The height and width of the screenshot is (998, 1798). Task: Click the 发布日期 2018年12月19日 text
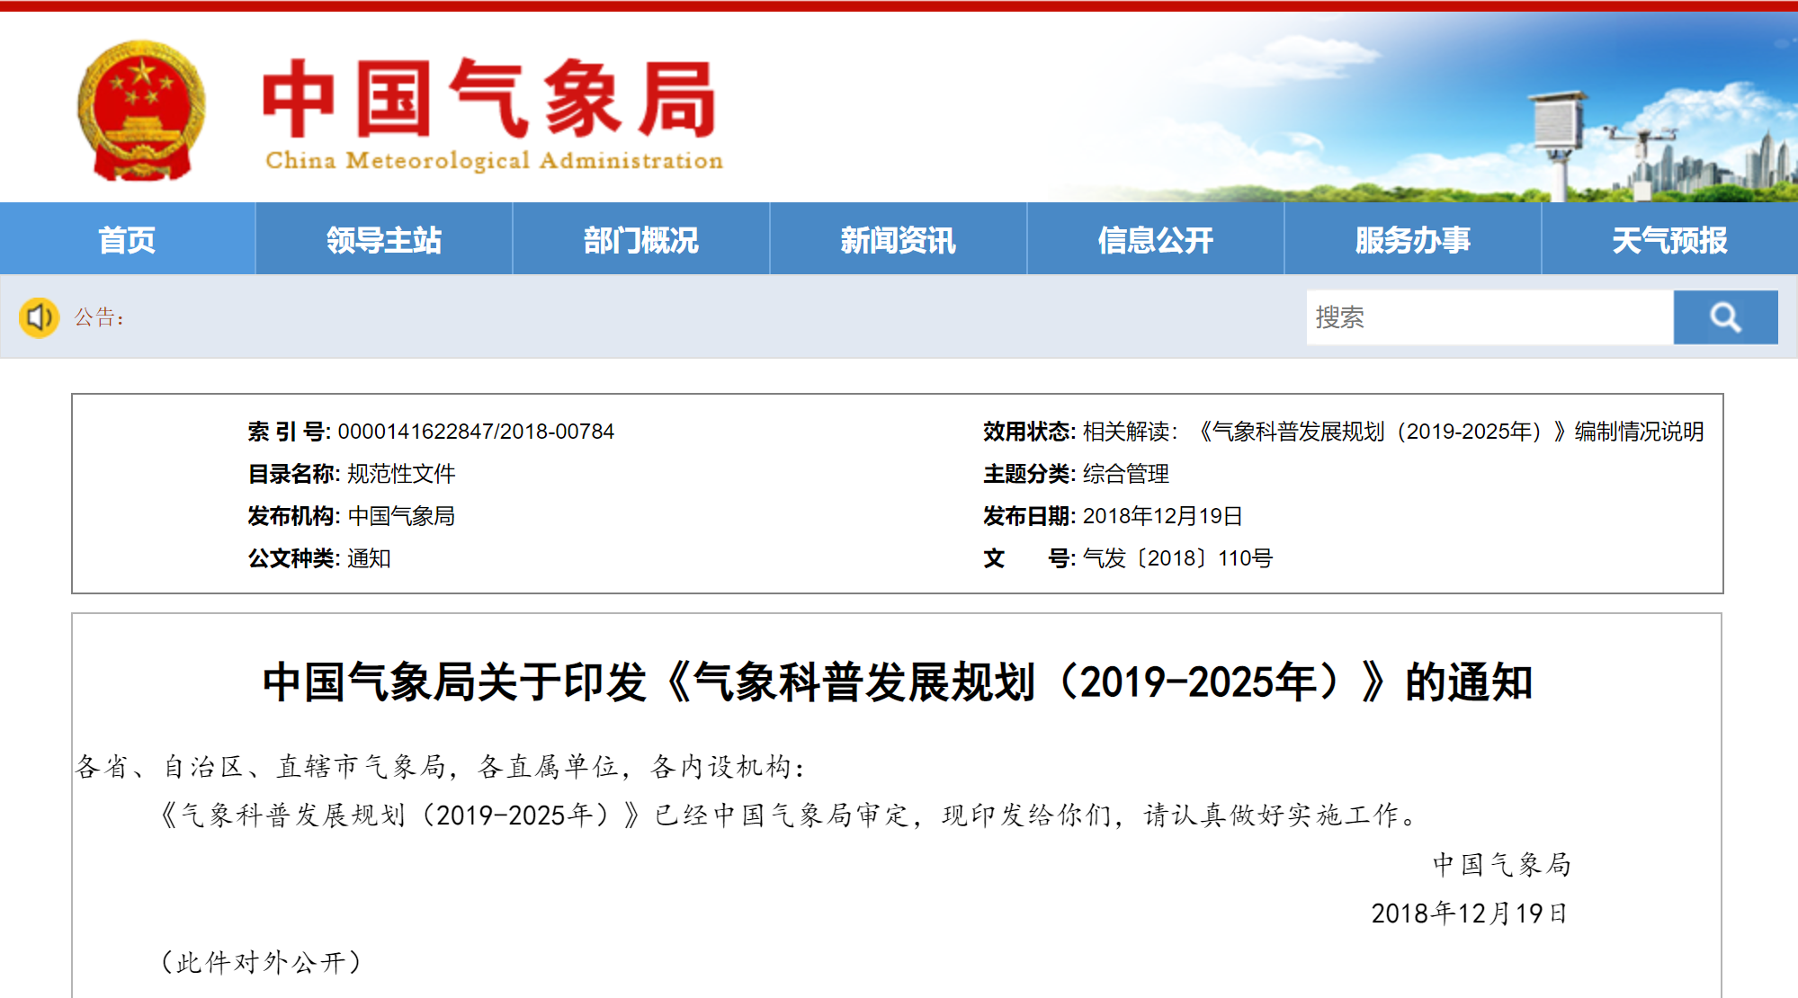(1161, 516)
